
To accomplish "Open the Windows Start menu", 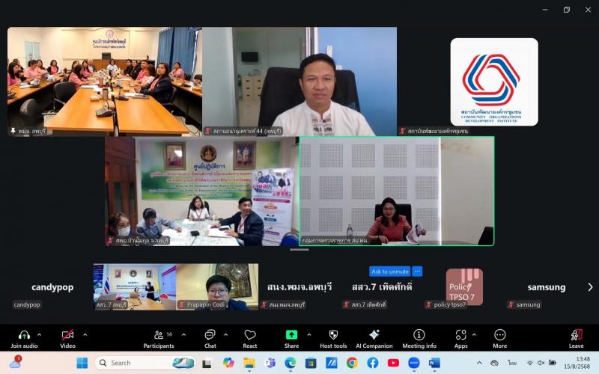I will [x=82, y=363].
